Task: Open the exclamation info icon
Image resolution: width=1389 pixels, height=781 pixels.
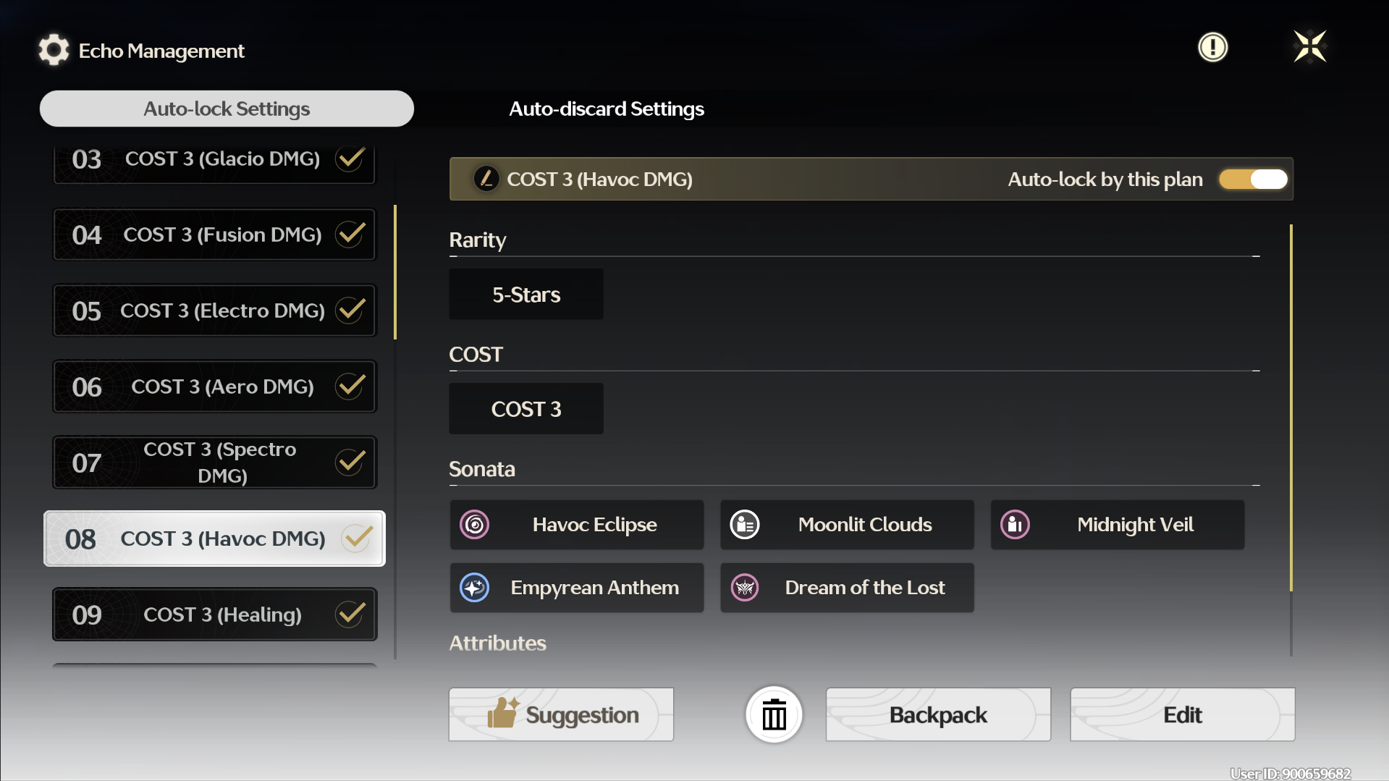Action: point(1212,48)
